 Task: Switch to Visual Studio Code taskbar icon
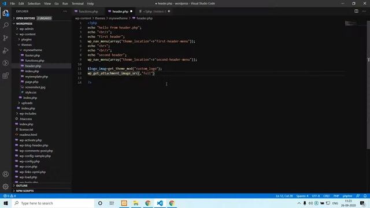pos(160,203)
